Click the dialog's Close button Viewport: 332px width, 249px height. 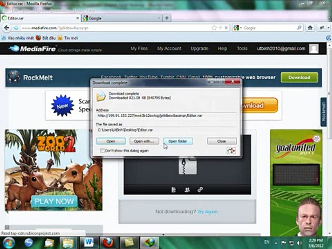tap(221, 141)
